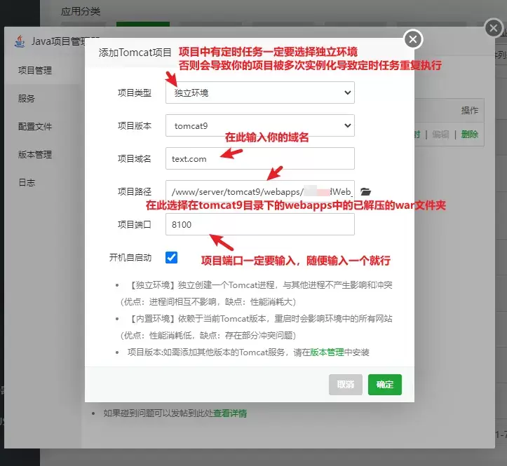Click the Java logo icon in title
Viewport: 507px width, 466px height.
19,41
